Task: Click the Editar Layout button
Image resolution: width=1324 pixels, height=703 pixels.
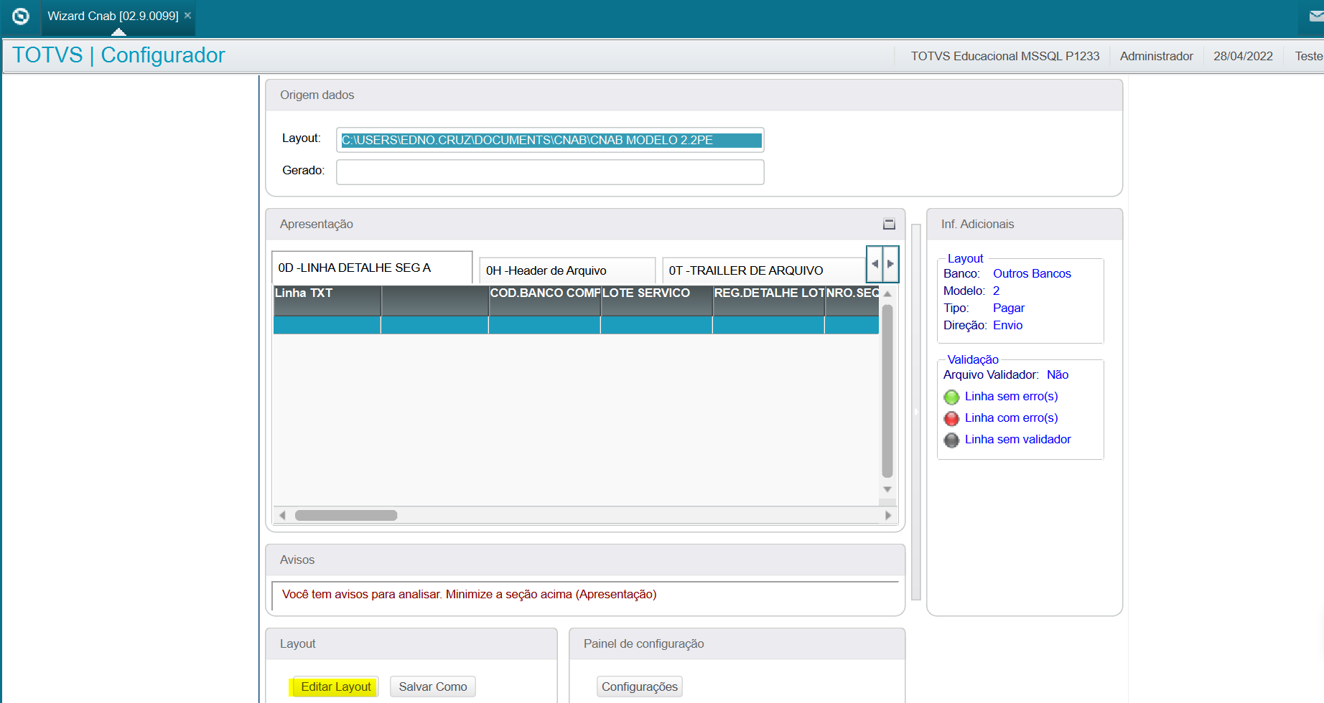Action: [336, 687]
